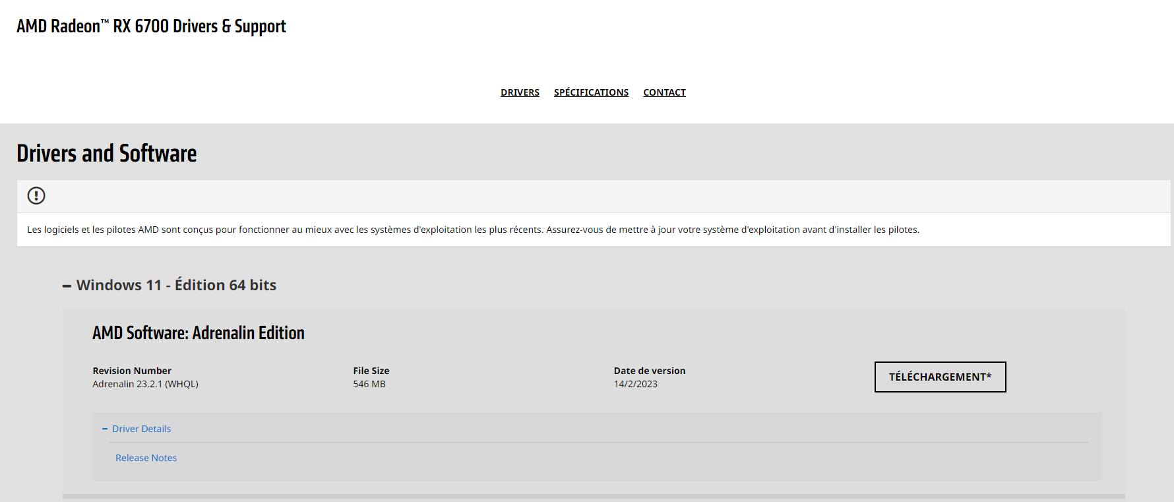Click the 14/2/2023 release date value

(x=635, y=384)
